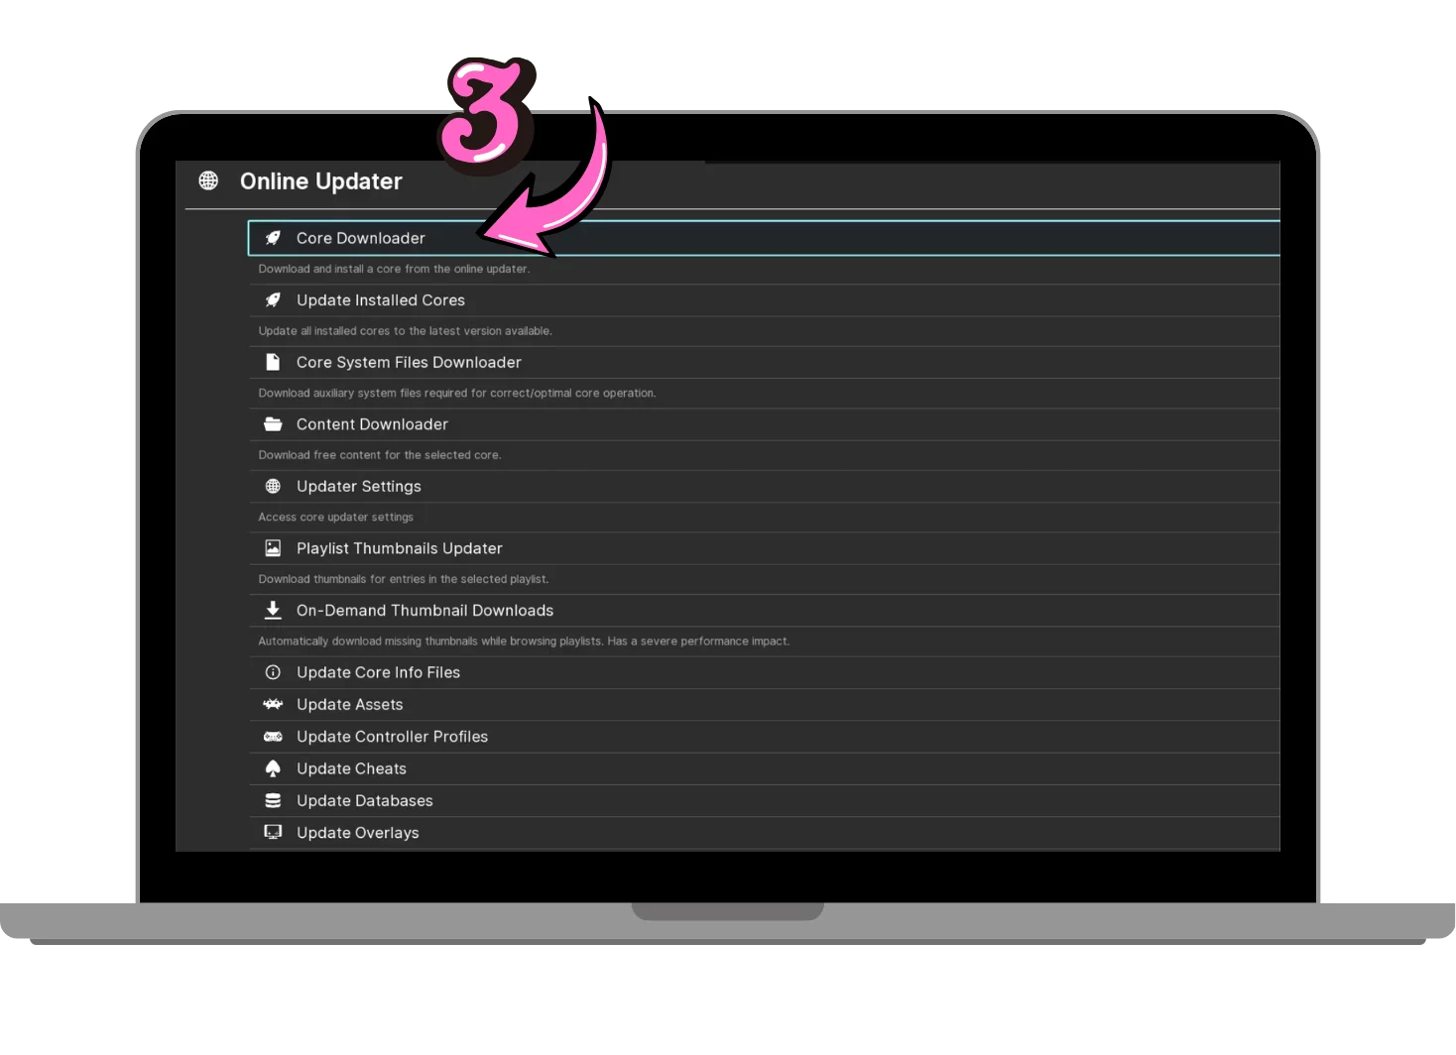Click 'Download and install a core' description text
Screen dimensions: 1456x1055
pyautogui.click(x=394, y=269)
